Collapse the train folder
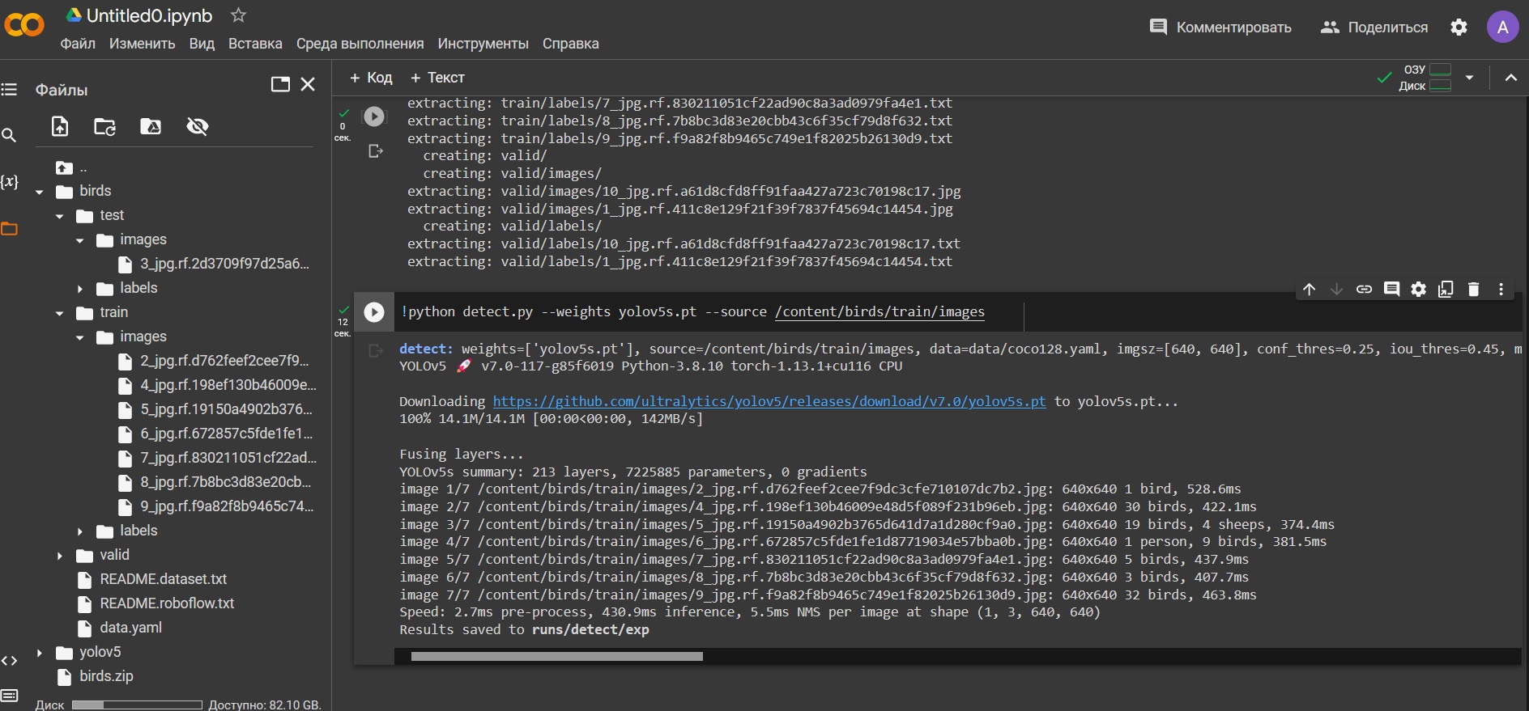The image size is (1529, 711). [60, 313]
